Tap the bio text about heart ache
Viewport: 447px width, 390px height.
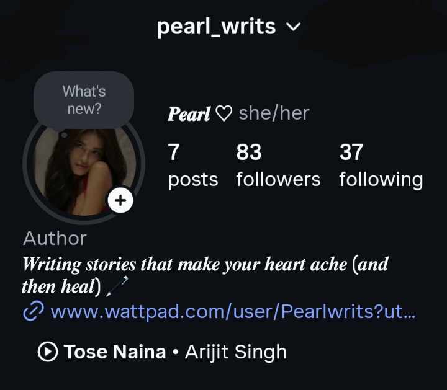click(x=205, y=275)
